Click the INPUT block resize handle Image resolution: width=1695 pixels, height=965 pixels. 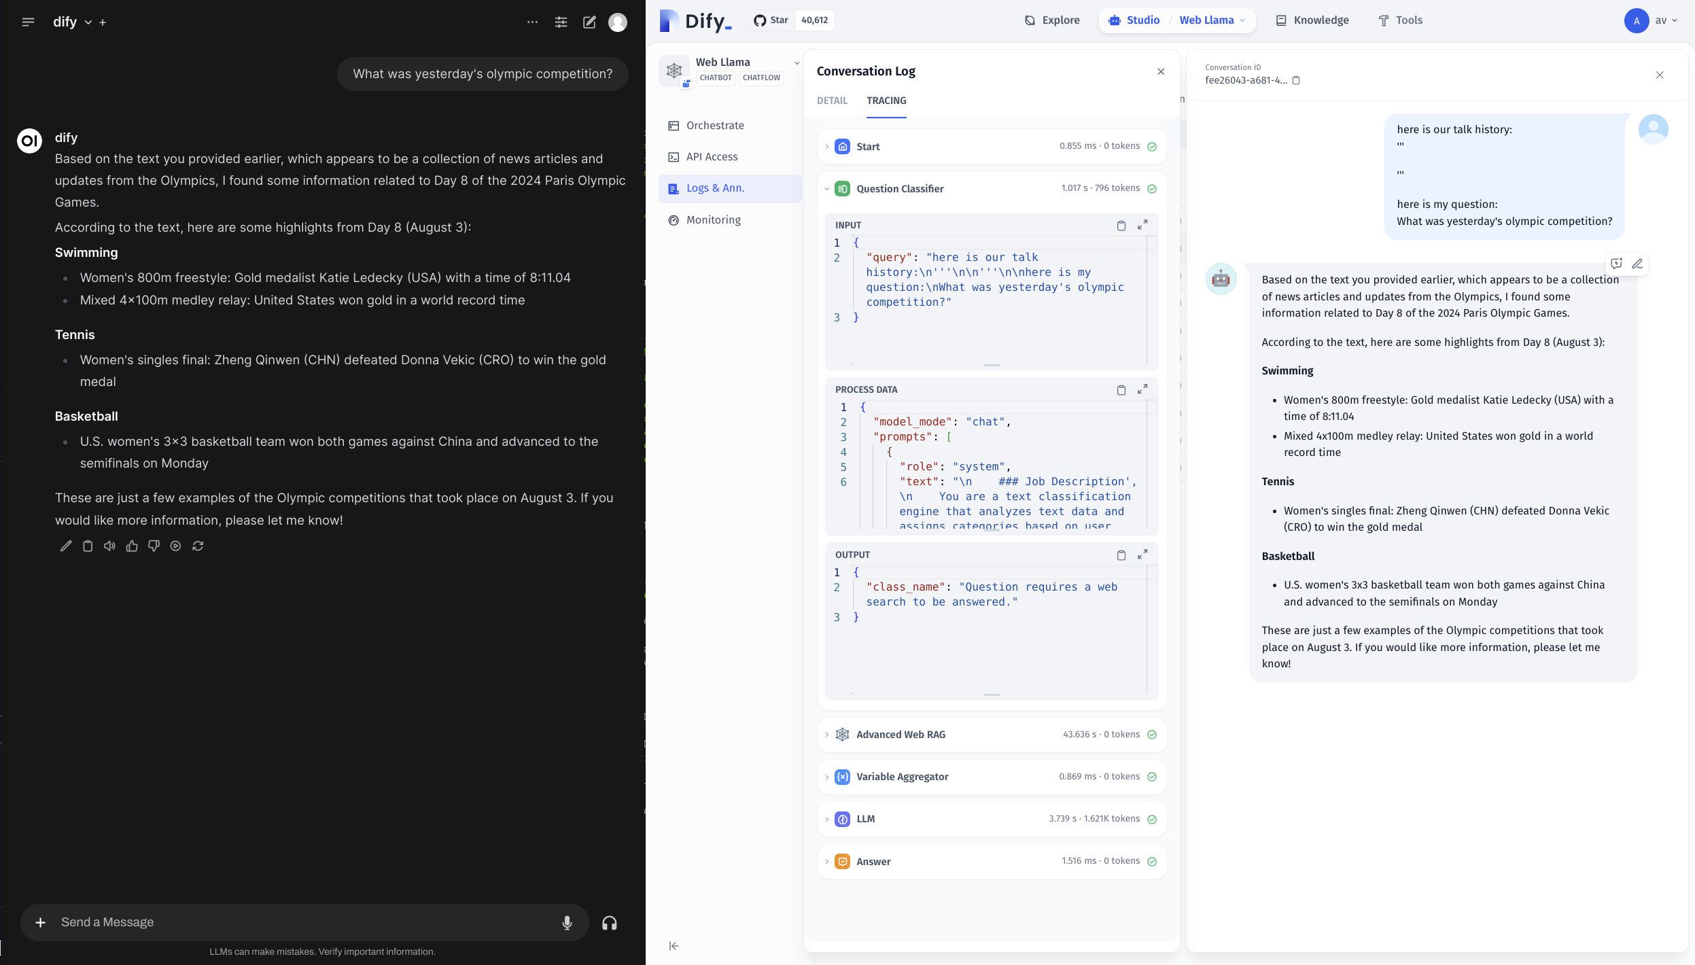click(992, 365)
